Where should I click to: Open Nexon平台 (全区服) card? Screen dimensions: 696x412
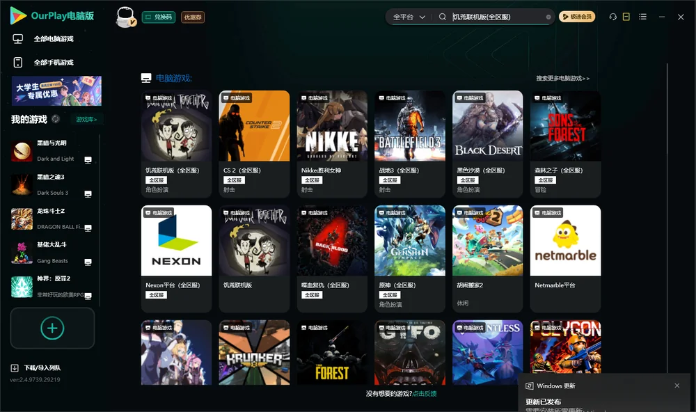point(176,258)
